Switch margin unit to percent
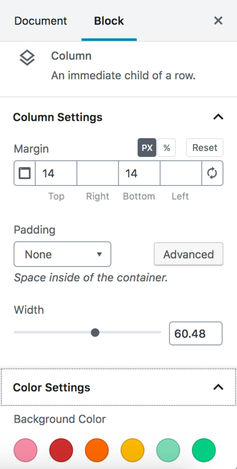Image resolution: width=237 pixels, height=469 pixels. point(167,147)
